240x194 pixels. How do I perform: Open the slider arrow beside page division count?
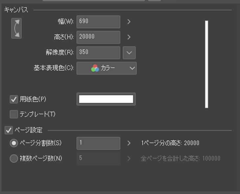(x=129, y=143)
